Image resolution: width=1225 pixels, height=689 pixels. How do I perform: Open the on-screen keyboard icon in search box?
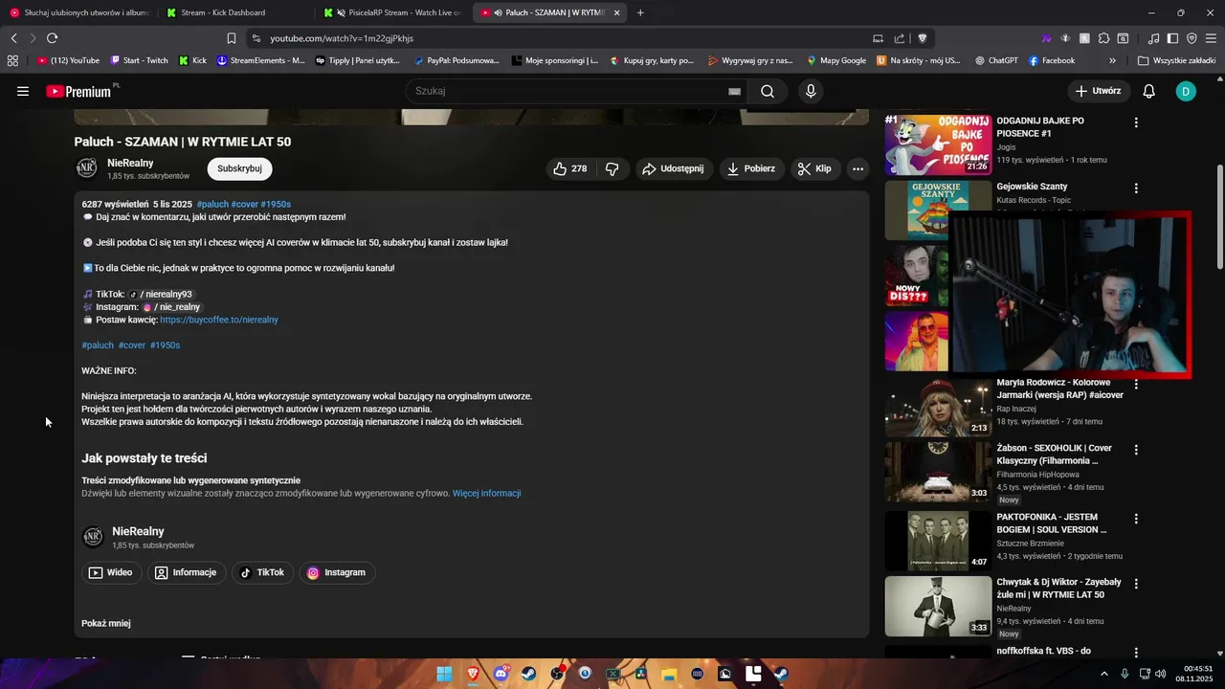[734, 91]
